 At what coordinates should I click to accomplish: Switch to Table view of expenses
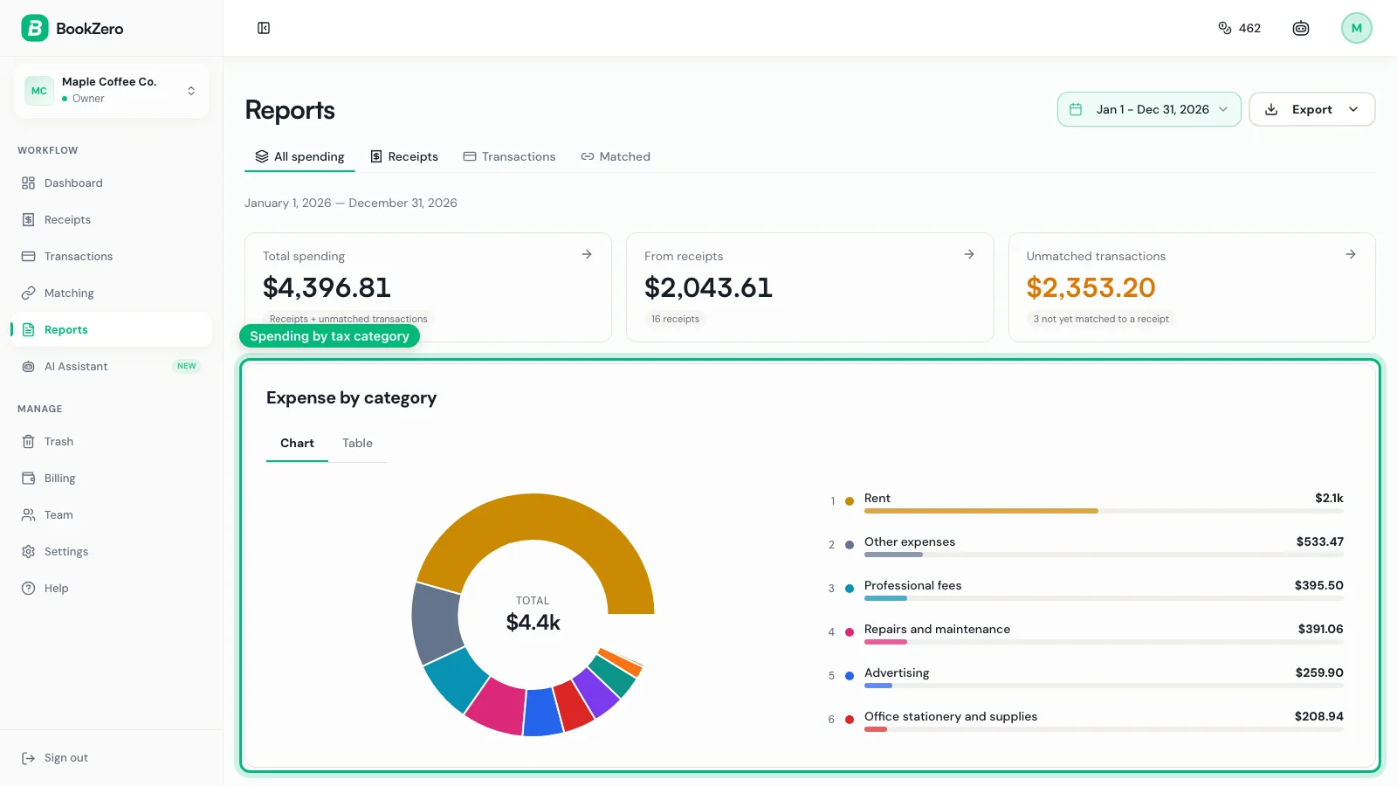pyautogui.click(x=357, y=443)
